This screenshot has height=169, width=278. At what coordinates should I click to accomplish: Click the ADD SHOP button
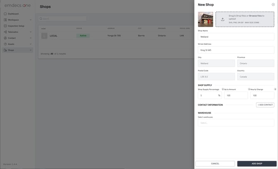(x=257, y=164)
